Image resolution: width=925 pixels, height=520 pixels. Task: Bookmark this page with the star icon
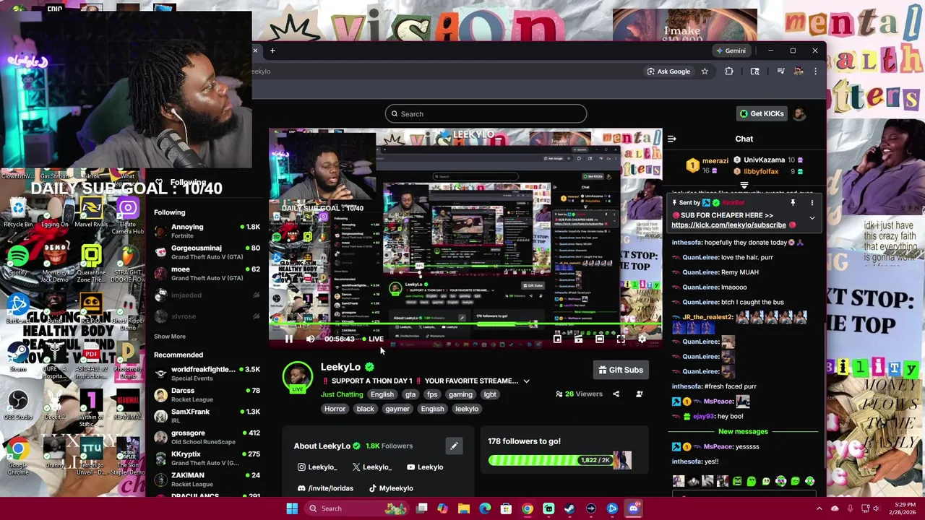[705, 71]
